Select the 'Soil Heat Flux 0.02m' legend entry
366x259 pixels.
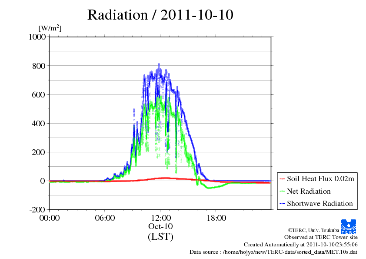point(317,179)
